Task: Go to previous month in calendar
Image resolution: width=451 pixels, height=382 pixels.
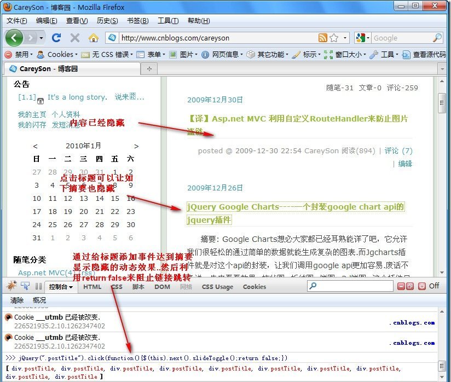Action: (35, 146)
